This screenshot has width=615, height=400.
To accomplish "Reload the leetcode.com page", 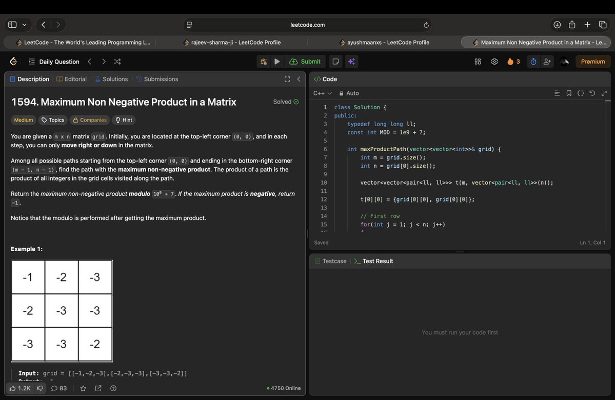I will 426,25.
